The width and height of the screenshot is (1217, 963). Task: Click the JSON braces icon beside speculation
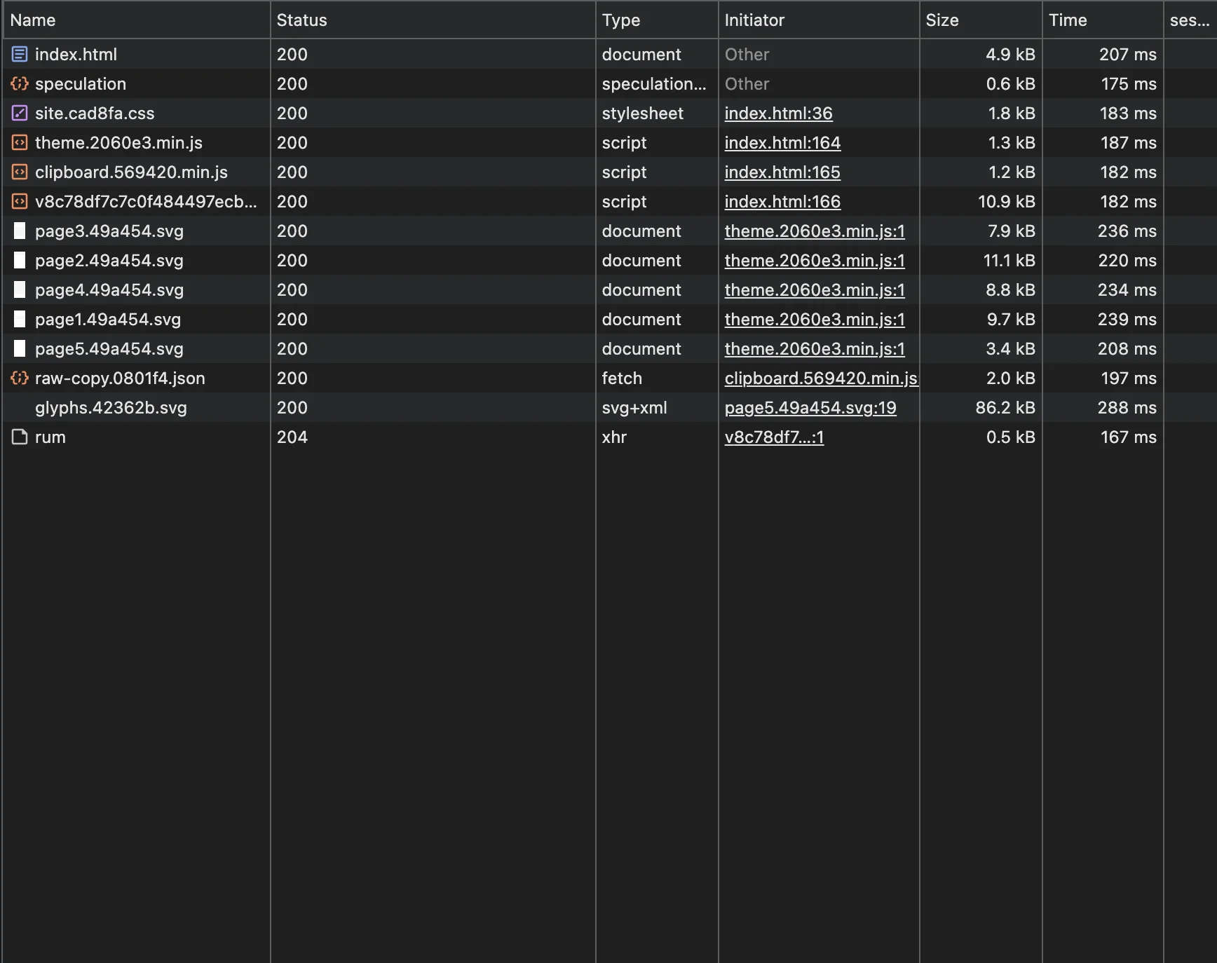20,83
